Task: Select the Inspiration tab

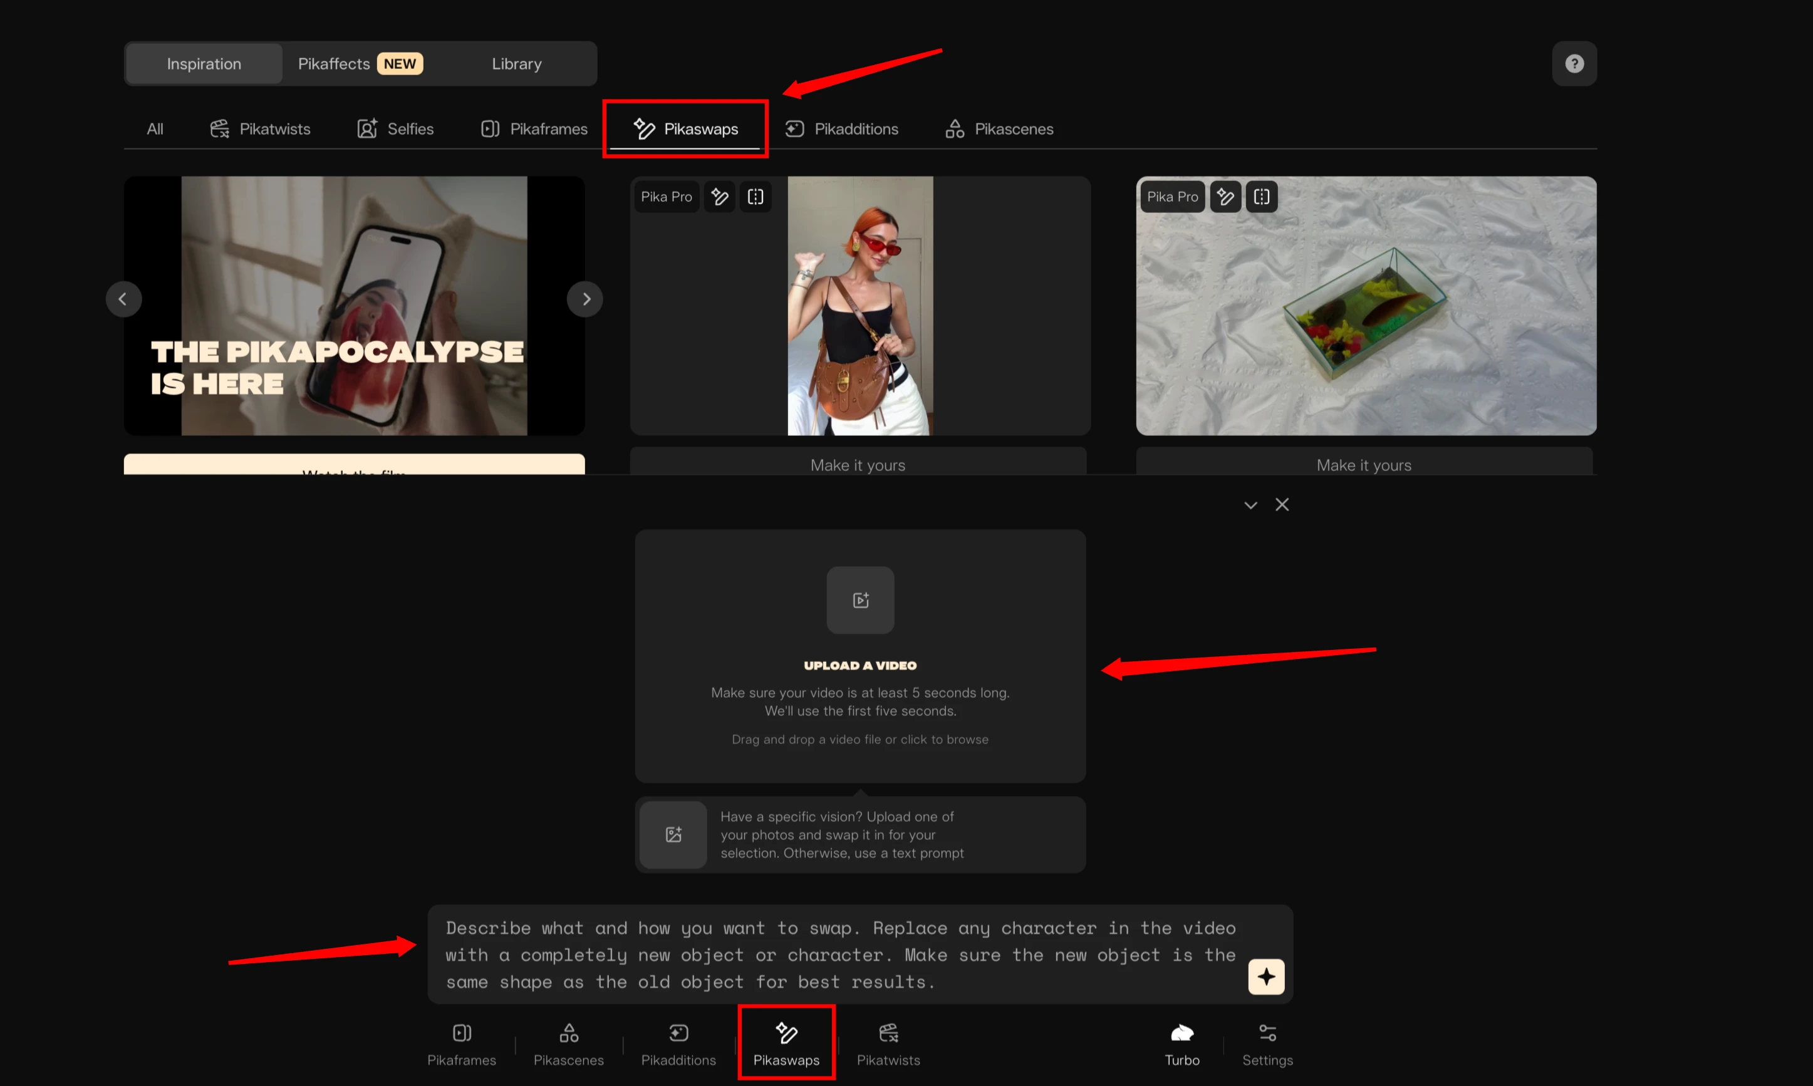Action: [204, 64]
